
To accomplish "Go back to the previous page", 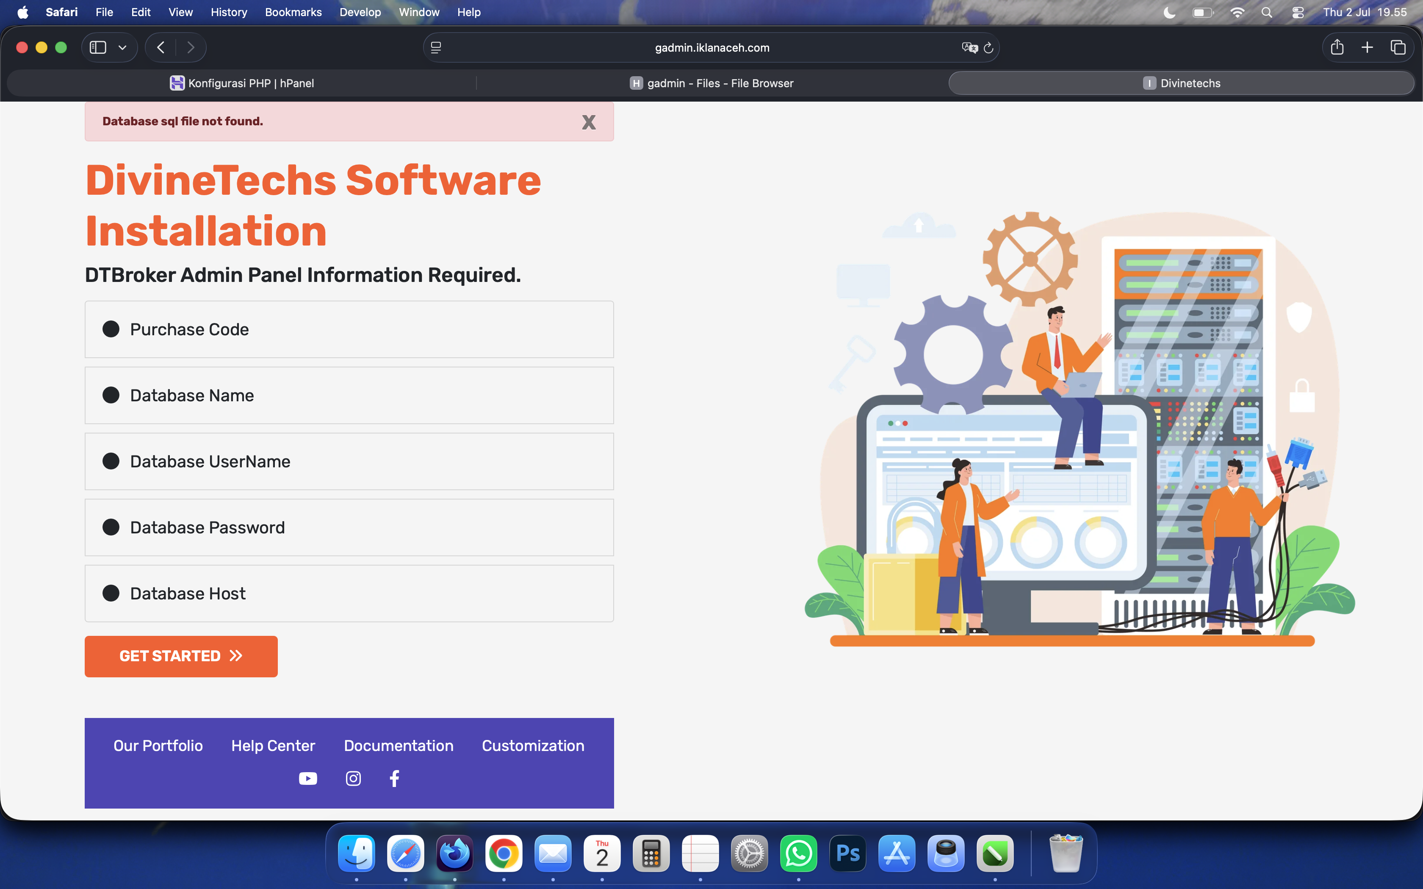I will coord(161,47).
